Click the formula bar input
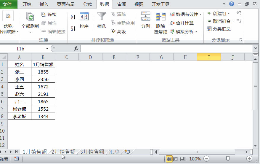This screenshot has width=260, height=164. [x=166, y=48]
